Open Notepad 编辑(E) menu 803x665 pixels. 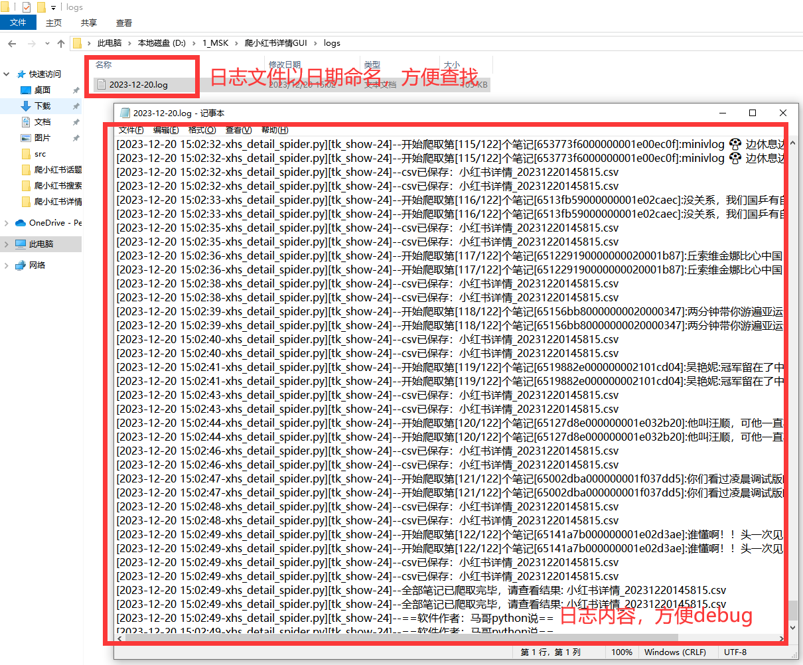pos(166,130)
